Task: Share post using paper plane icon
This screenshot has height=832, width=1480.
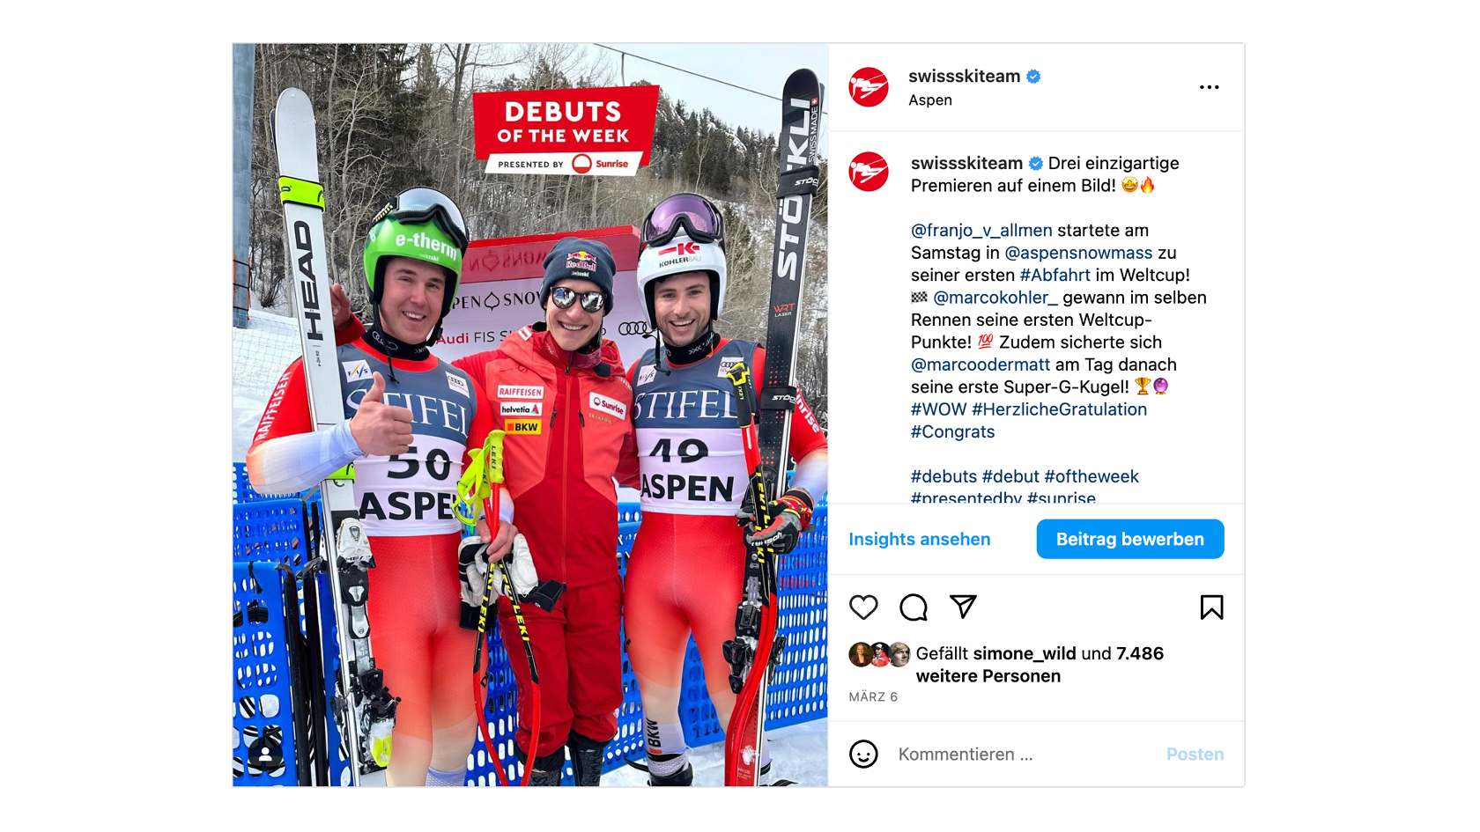Action: (x=963, y=607)
